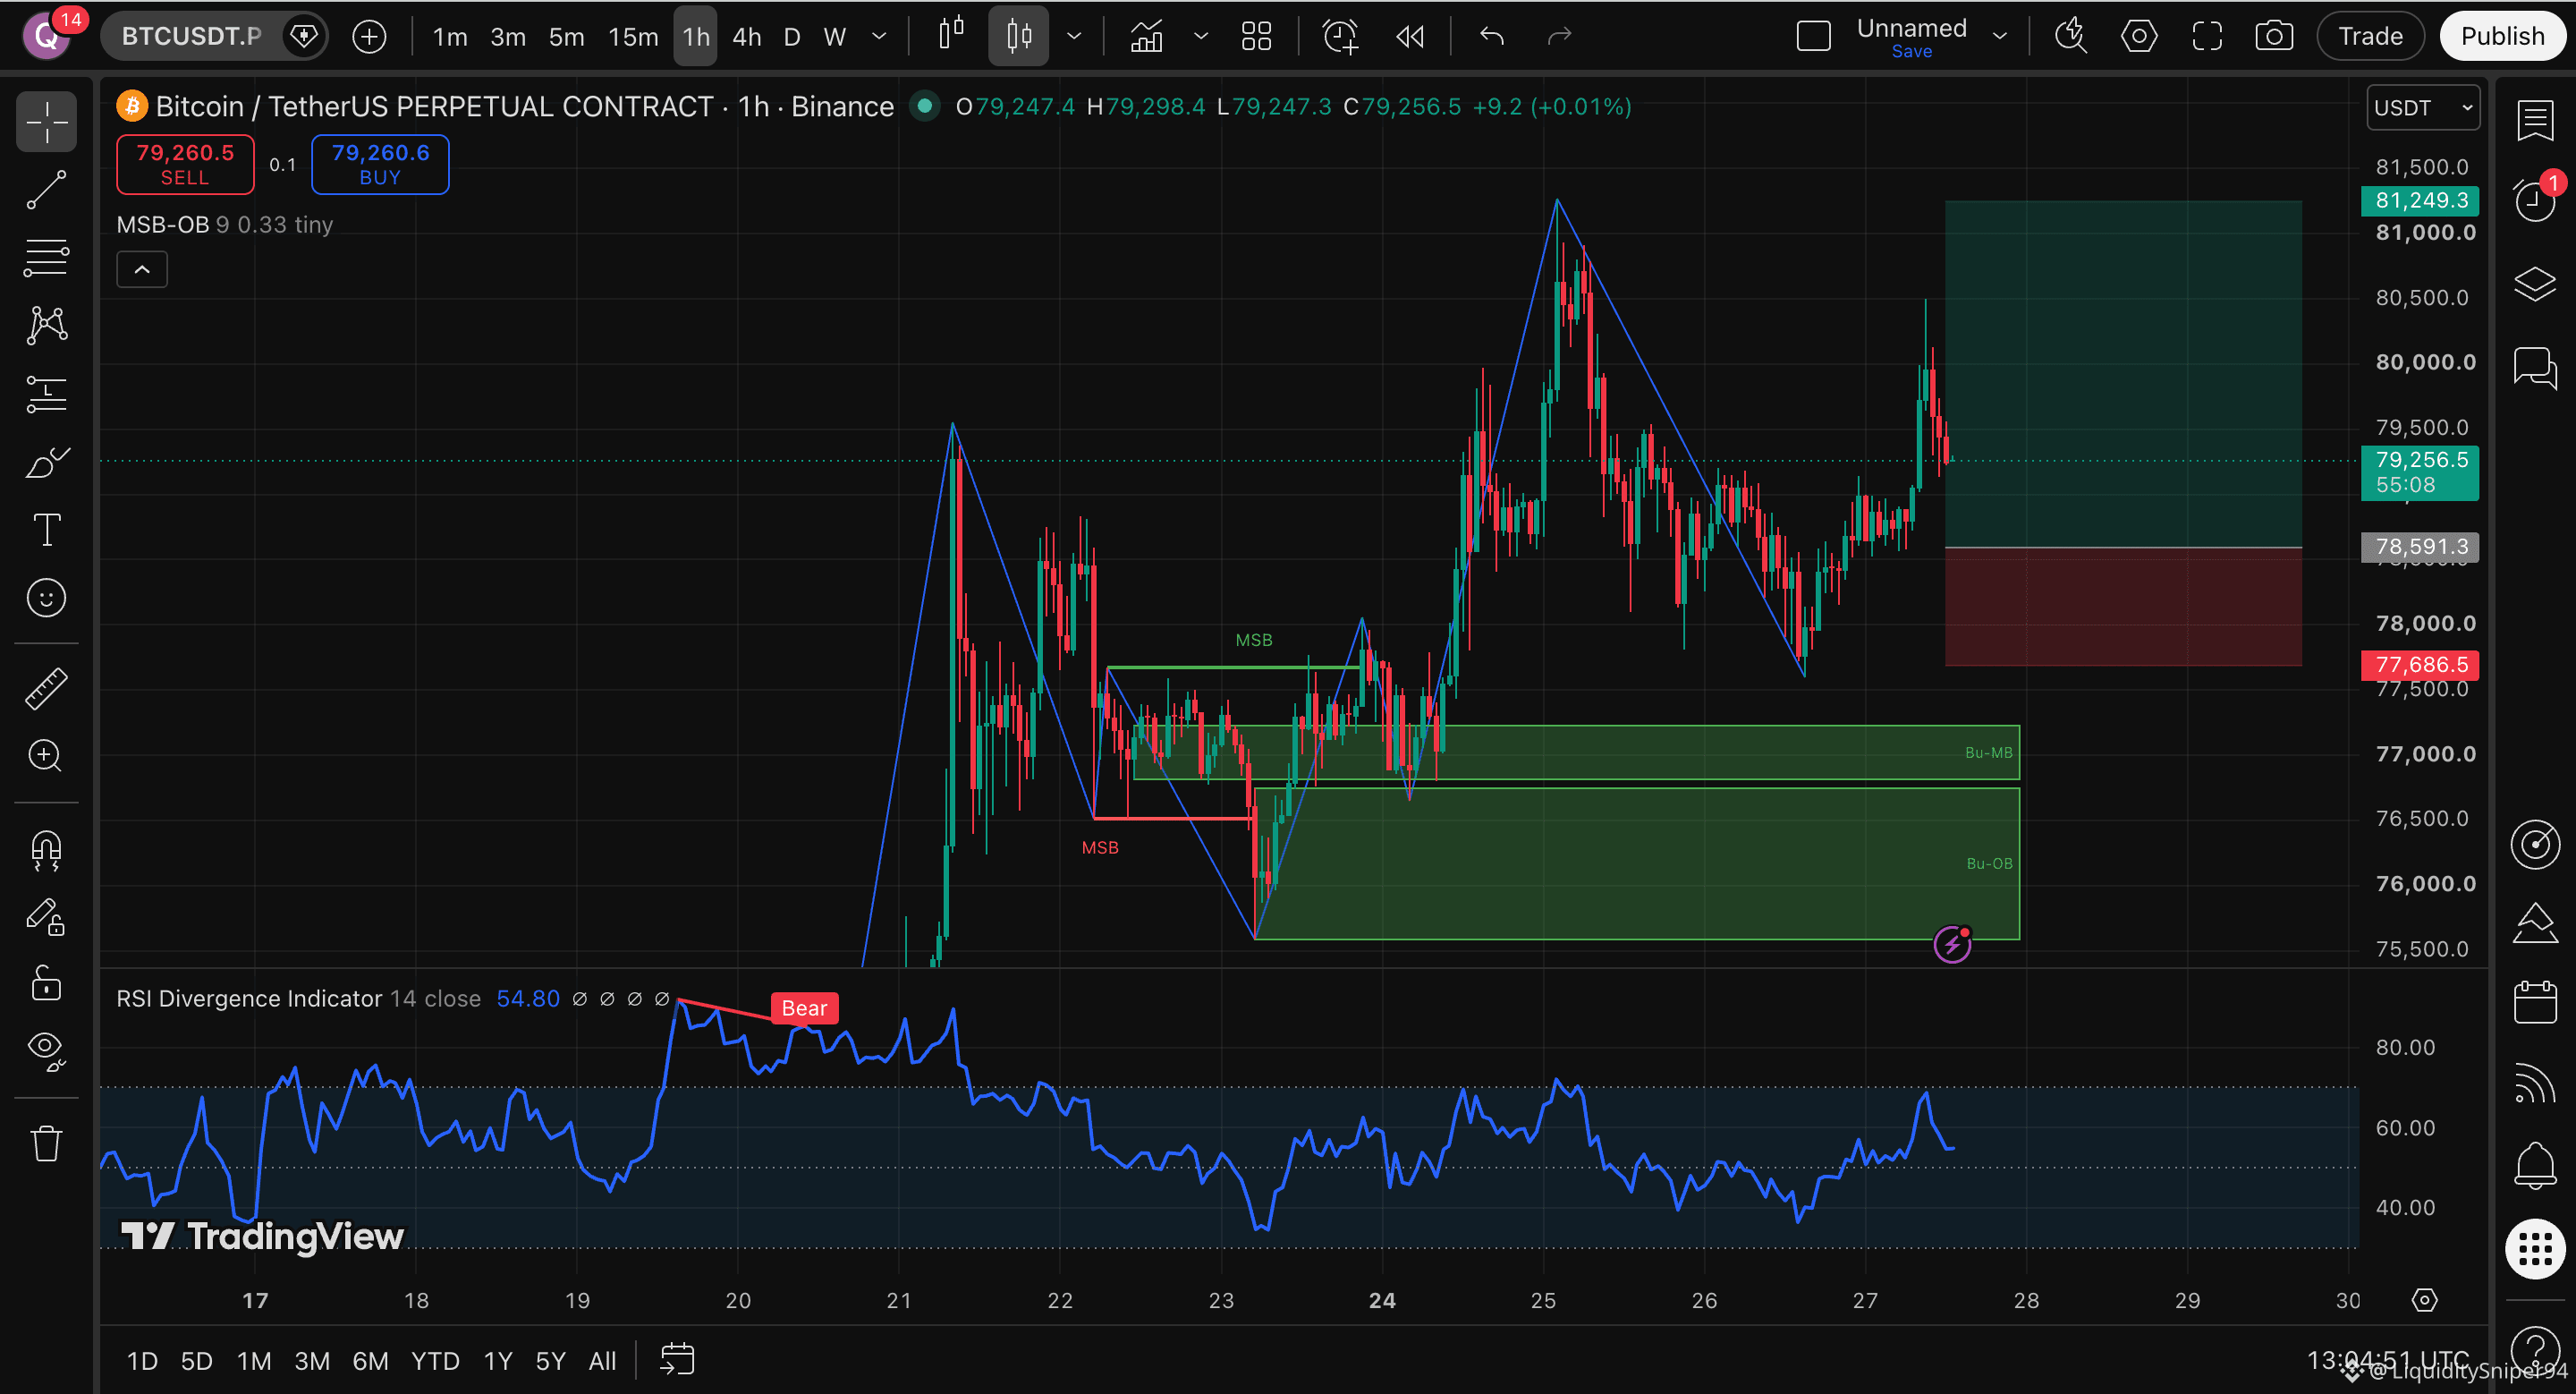Toggle lock all drawing tools

coord(46,982)
